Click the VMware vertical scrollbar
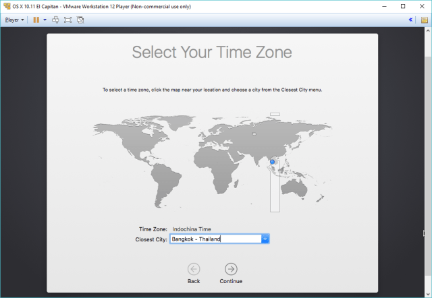This screenshot has height=298, width=432. (x=428, y=165)
